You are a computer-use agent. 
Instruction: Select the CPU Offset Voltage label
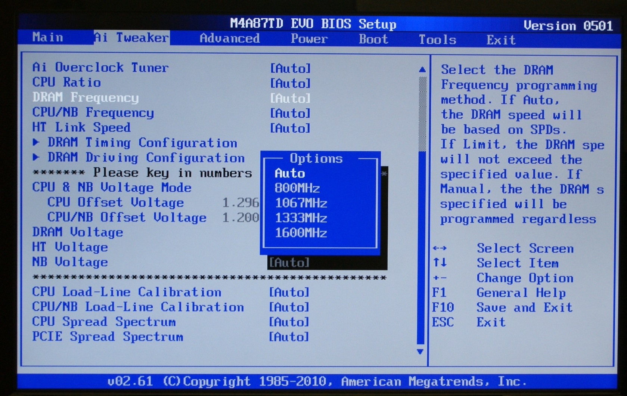(115, 202)
